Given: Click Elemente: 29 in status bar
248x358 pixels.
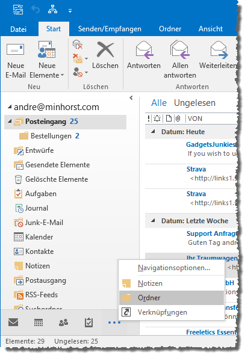Looking at the screenshot, I should click(25, 341).
